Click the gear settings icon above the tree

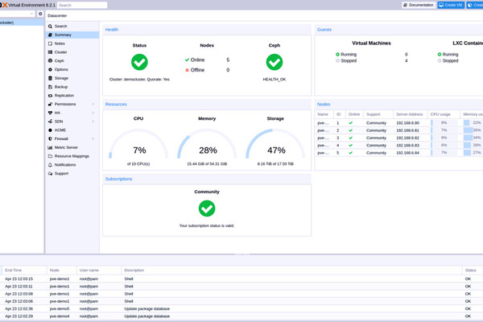(x=40, y=14)
